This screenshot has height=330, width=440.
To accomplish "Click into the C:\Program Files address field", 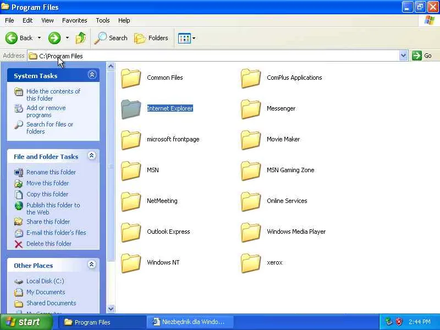I will tap(213, 56).
